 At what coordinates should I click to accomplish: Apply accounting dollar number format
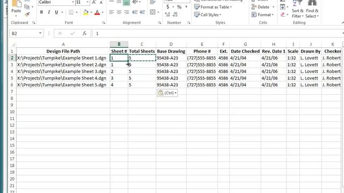pos(168,7)
